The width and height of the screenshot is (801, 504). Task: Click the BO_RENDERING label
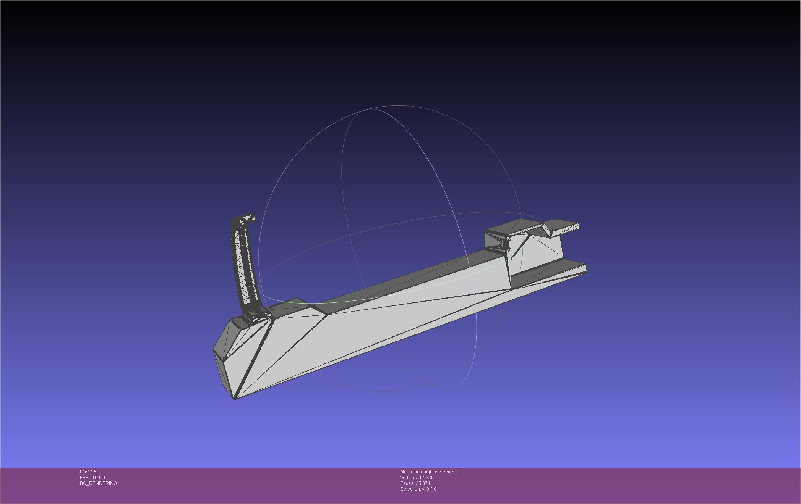click(98, 483)
